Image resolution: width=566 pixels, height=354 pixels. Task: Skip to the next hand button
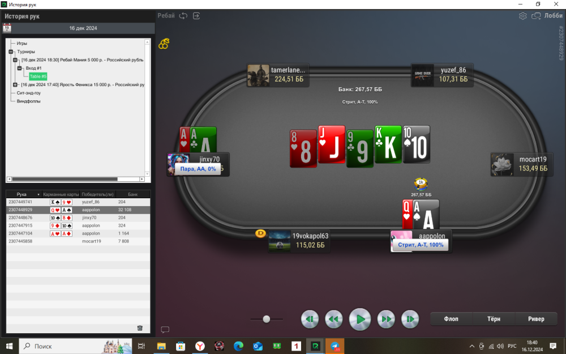[410, 319]
